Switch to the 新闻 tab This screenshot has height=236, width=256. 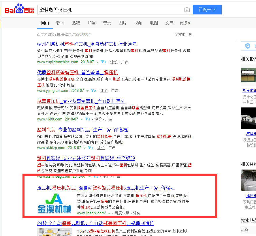(60, 23)
